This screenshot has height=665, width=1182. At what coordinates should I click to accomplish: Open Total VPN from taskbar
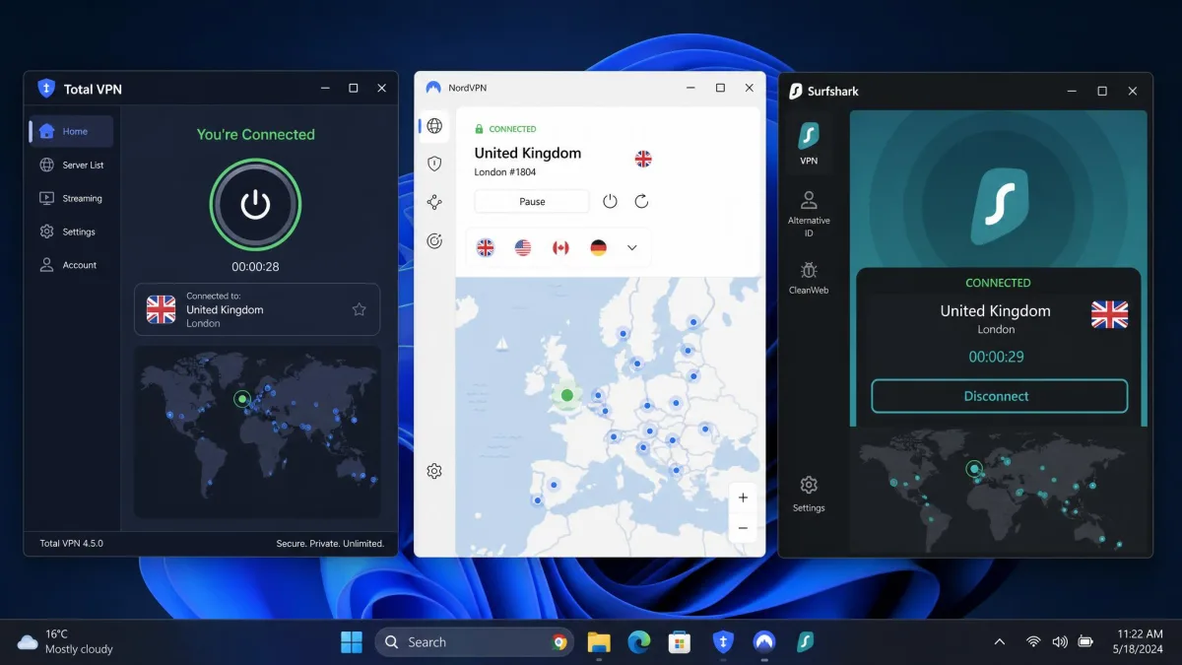pos(723,642)
